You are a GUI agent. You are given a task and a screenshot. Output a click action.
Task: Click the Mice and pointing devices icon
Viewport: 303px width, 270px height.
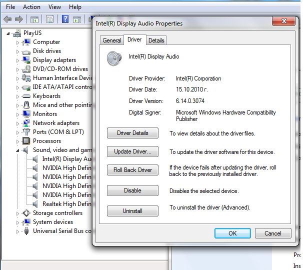(26, 105)
